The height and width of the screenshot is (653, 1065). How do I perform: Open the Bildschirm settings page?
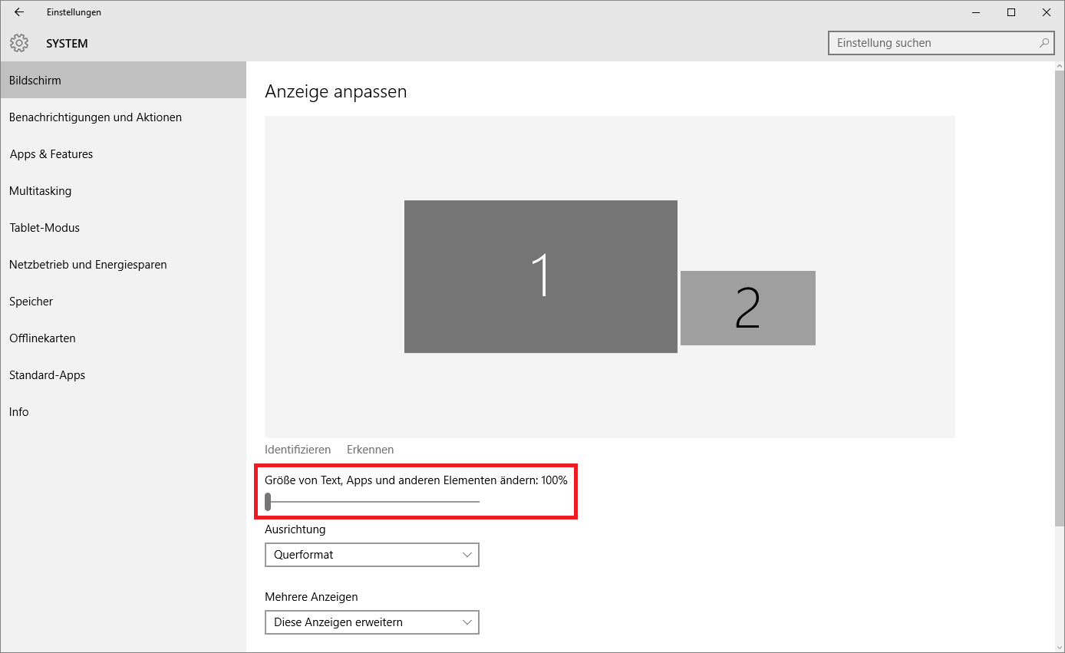pyautogui.click(x=123, y=80)
